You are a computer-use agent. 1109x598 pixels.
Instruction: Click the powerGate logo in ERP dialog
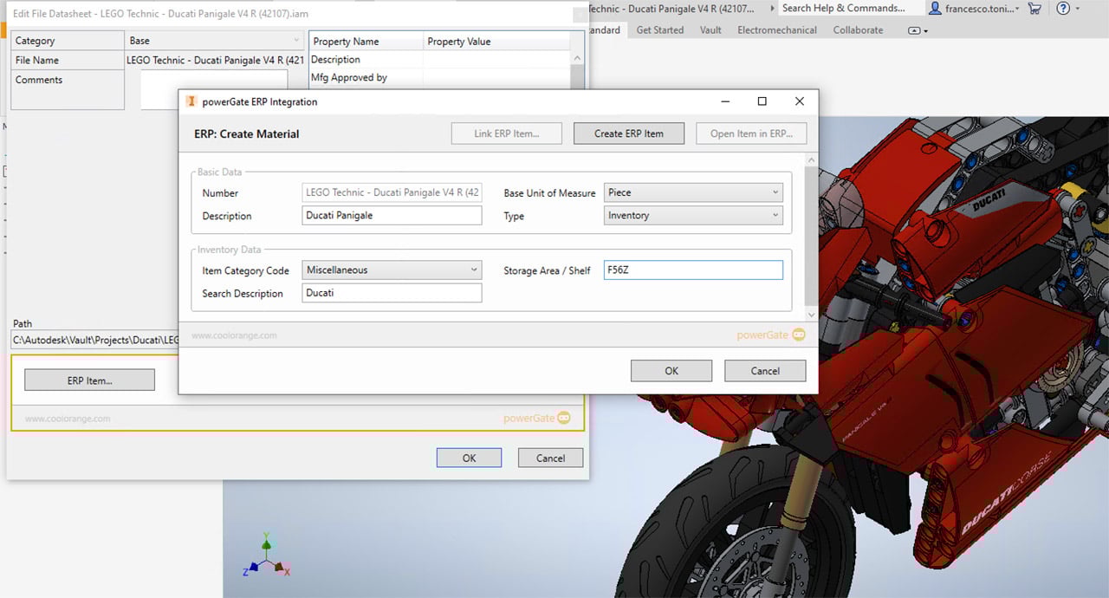point(769,335)
